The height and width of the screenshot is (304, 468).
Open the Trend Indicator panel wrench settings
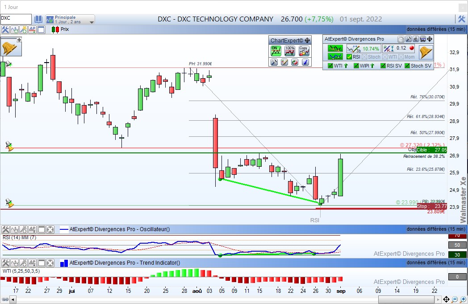pos(5,263)
